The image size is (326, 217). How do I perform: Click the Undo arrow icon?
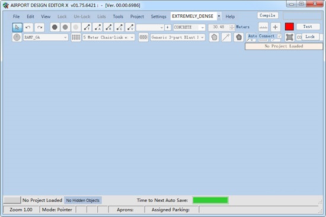(x=28, y=27)
